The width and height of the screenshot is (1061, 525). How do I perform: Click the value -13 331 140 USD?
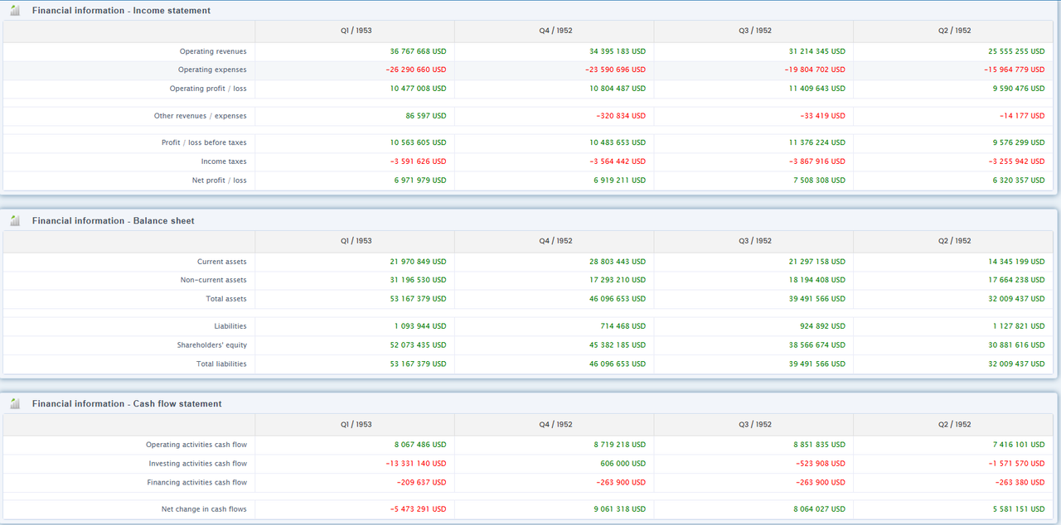416,464
